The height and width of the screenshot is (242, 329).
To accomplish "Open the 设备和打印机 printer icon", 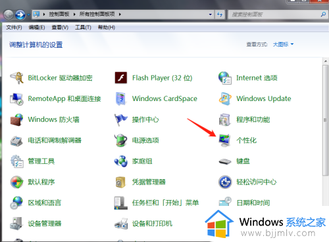I will click(121, 224).
